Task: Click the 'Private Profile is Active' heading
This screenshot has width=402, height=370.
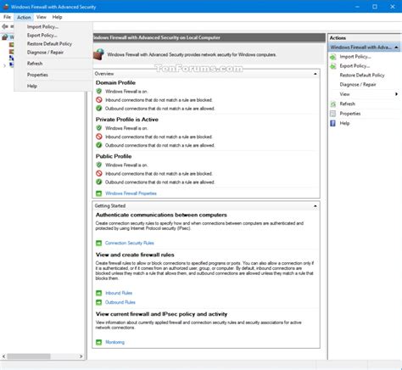Action: [127, 120]
